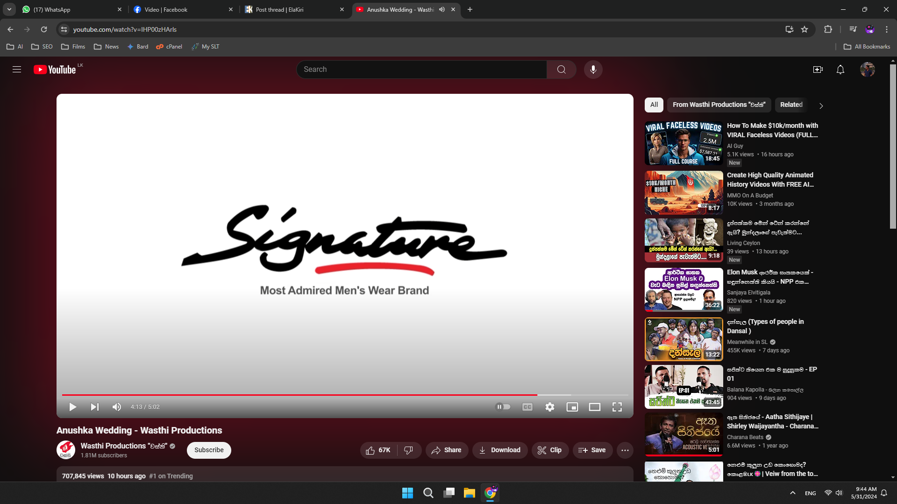Viewport: 897px width, 504px height.
Task: Dislike the video
Action: point(409,450)
